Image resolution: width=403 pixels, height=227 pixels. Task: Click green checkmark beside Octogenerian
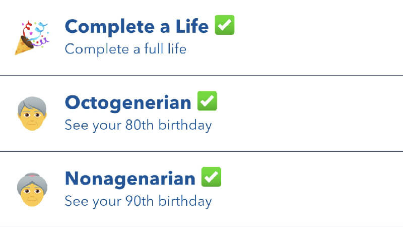pyautogui.click(x=207, y=101)
